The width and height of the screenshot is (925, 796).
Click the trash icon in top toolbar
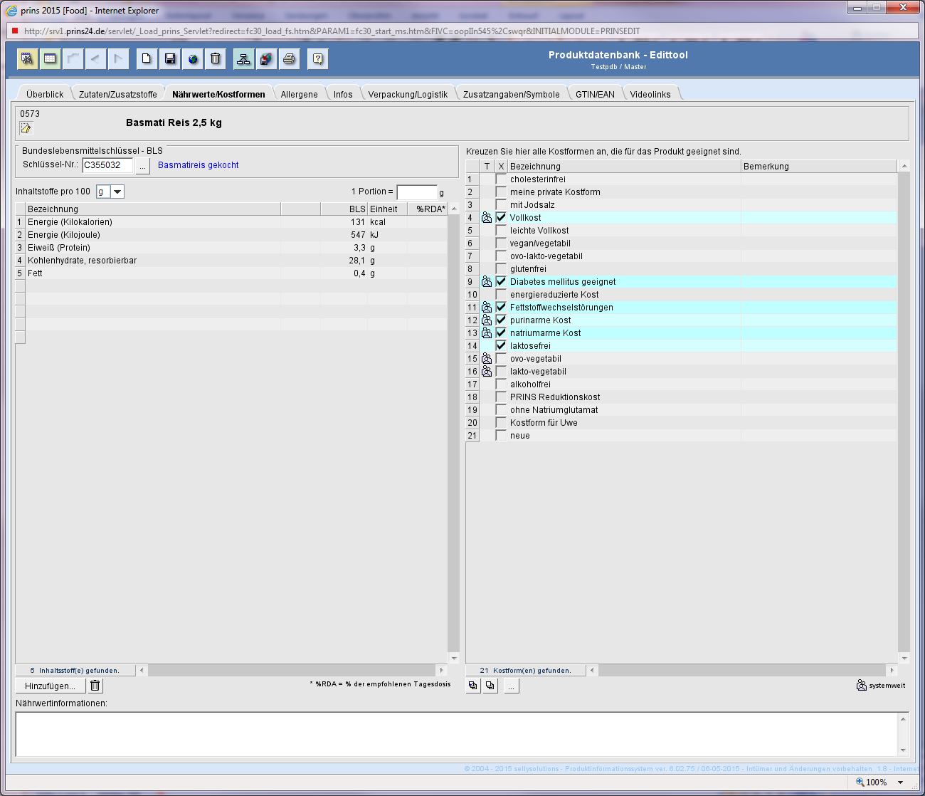click(216, 58)
